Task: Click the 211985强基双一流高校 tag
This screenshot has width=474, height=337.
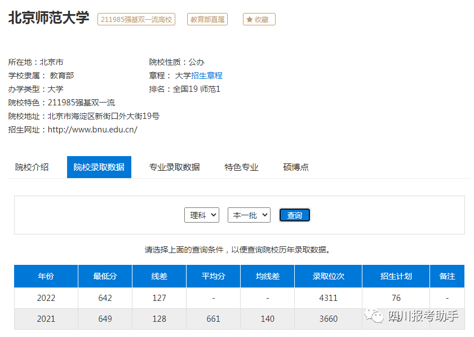Action: (x=136, y=19)
